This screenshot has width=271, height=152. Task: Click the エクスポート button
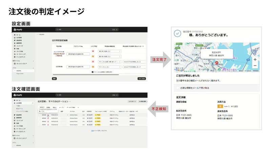(x=132, y=102)
